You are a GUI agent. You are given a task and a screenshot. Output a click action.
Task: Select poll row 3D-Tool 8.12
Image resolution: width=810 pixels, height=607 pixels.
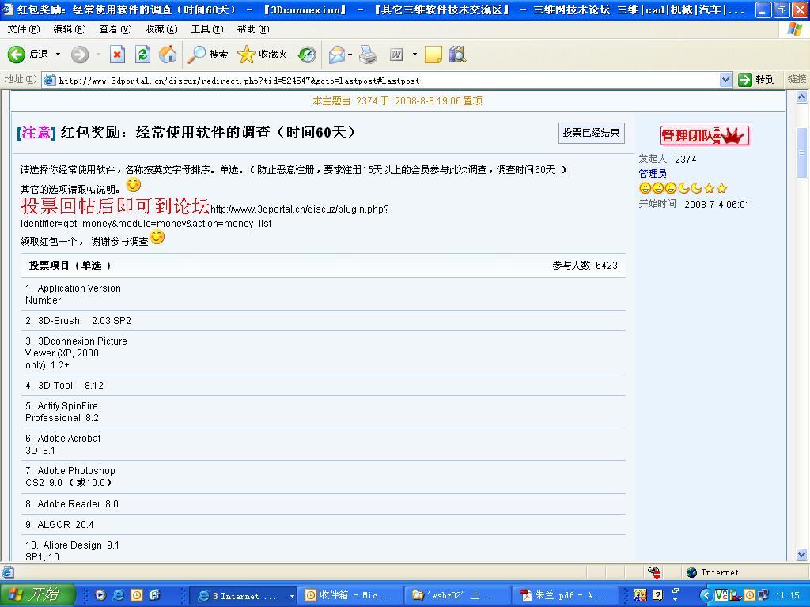[x=324, y=386]
